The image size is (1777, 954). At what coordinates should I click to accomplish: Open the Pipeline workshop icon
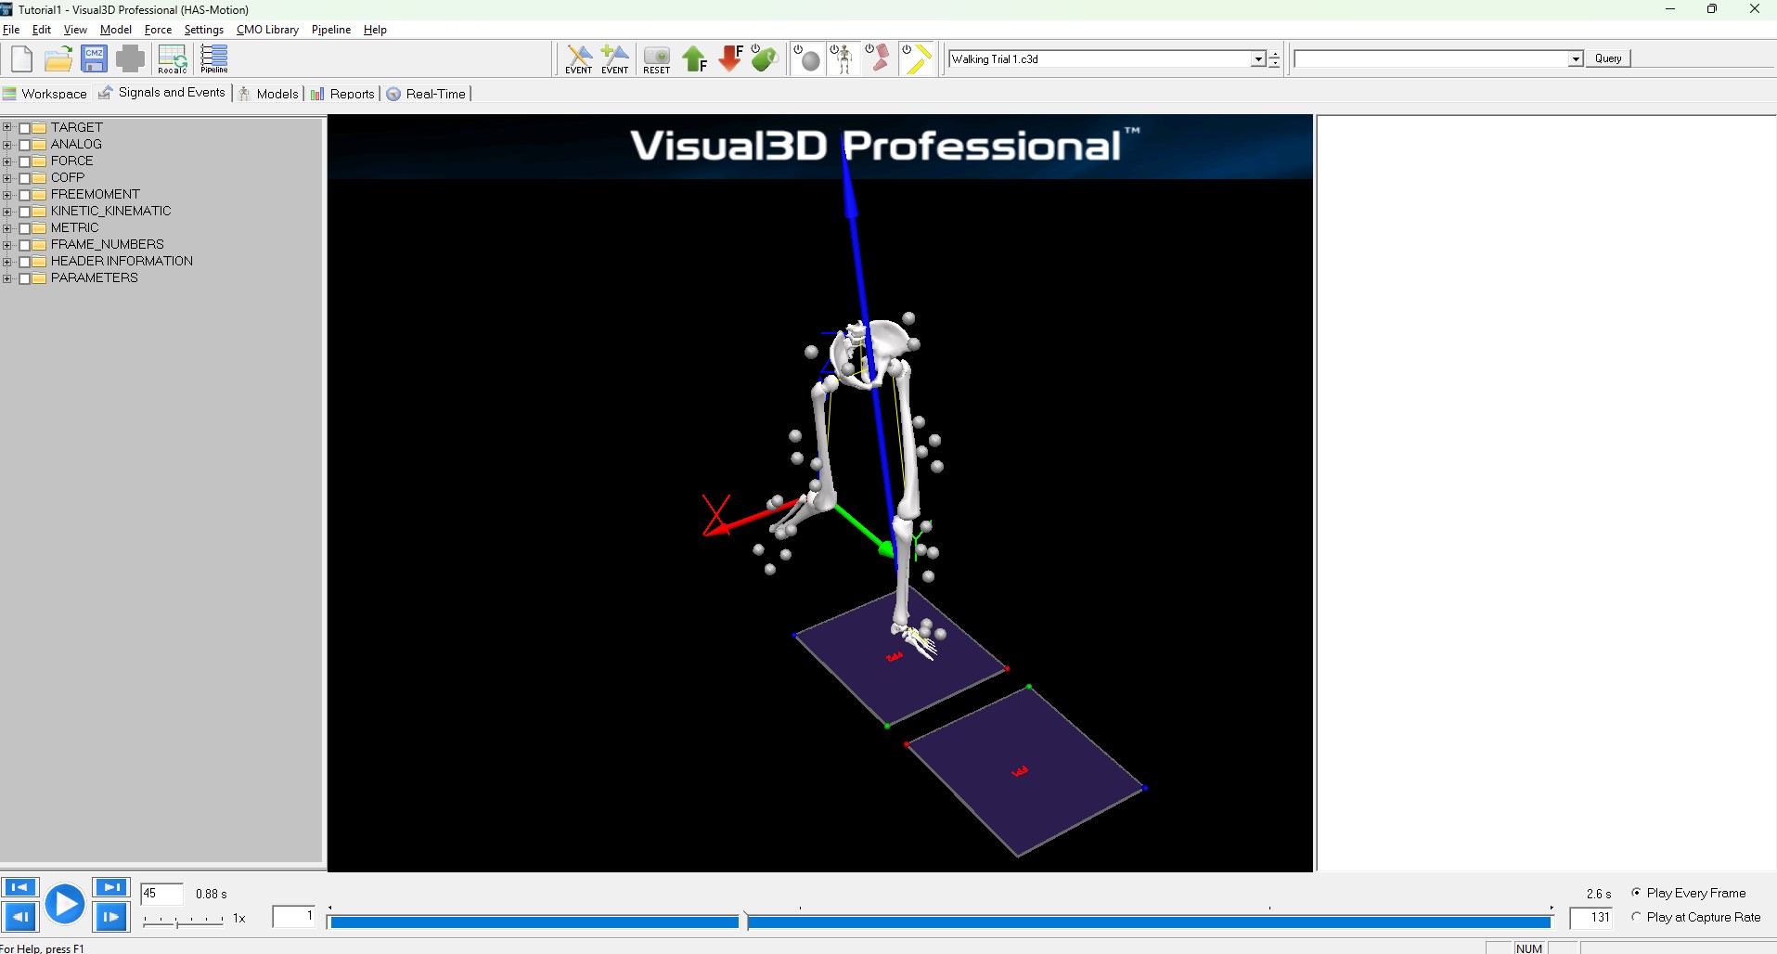[x=214, y=58]
